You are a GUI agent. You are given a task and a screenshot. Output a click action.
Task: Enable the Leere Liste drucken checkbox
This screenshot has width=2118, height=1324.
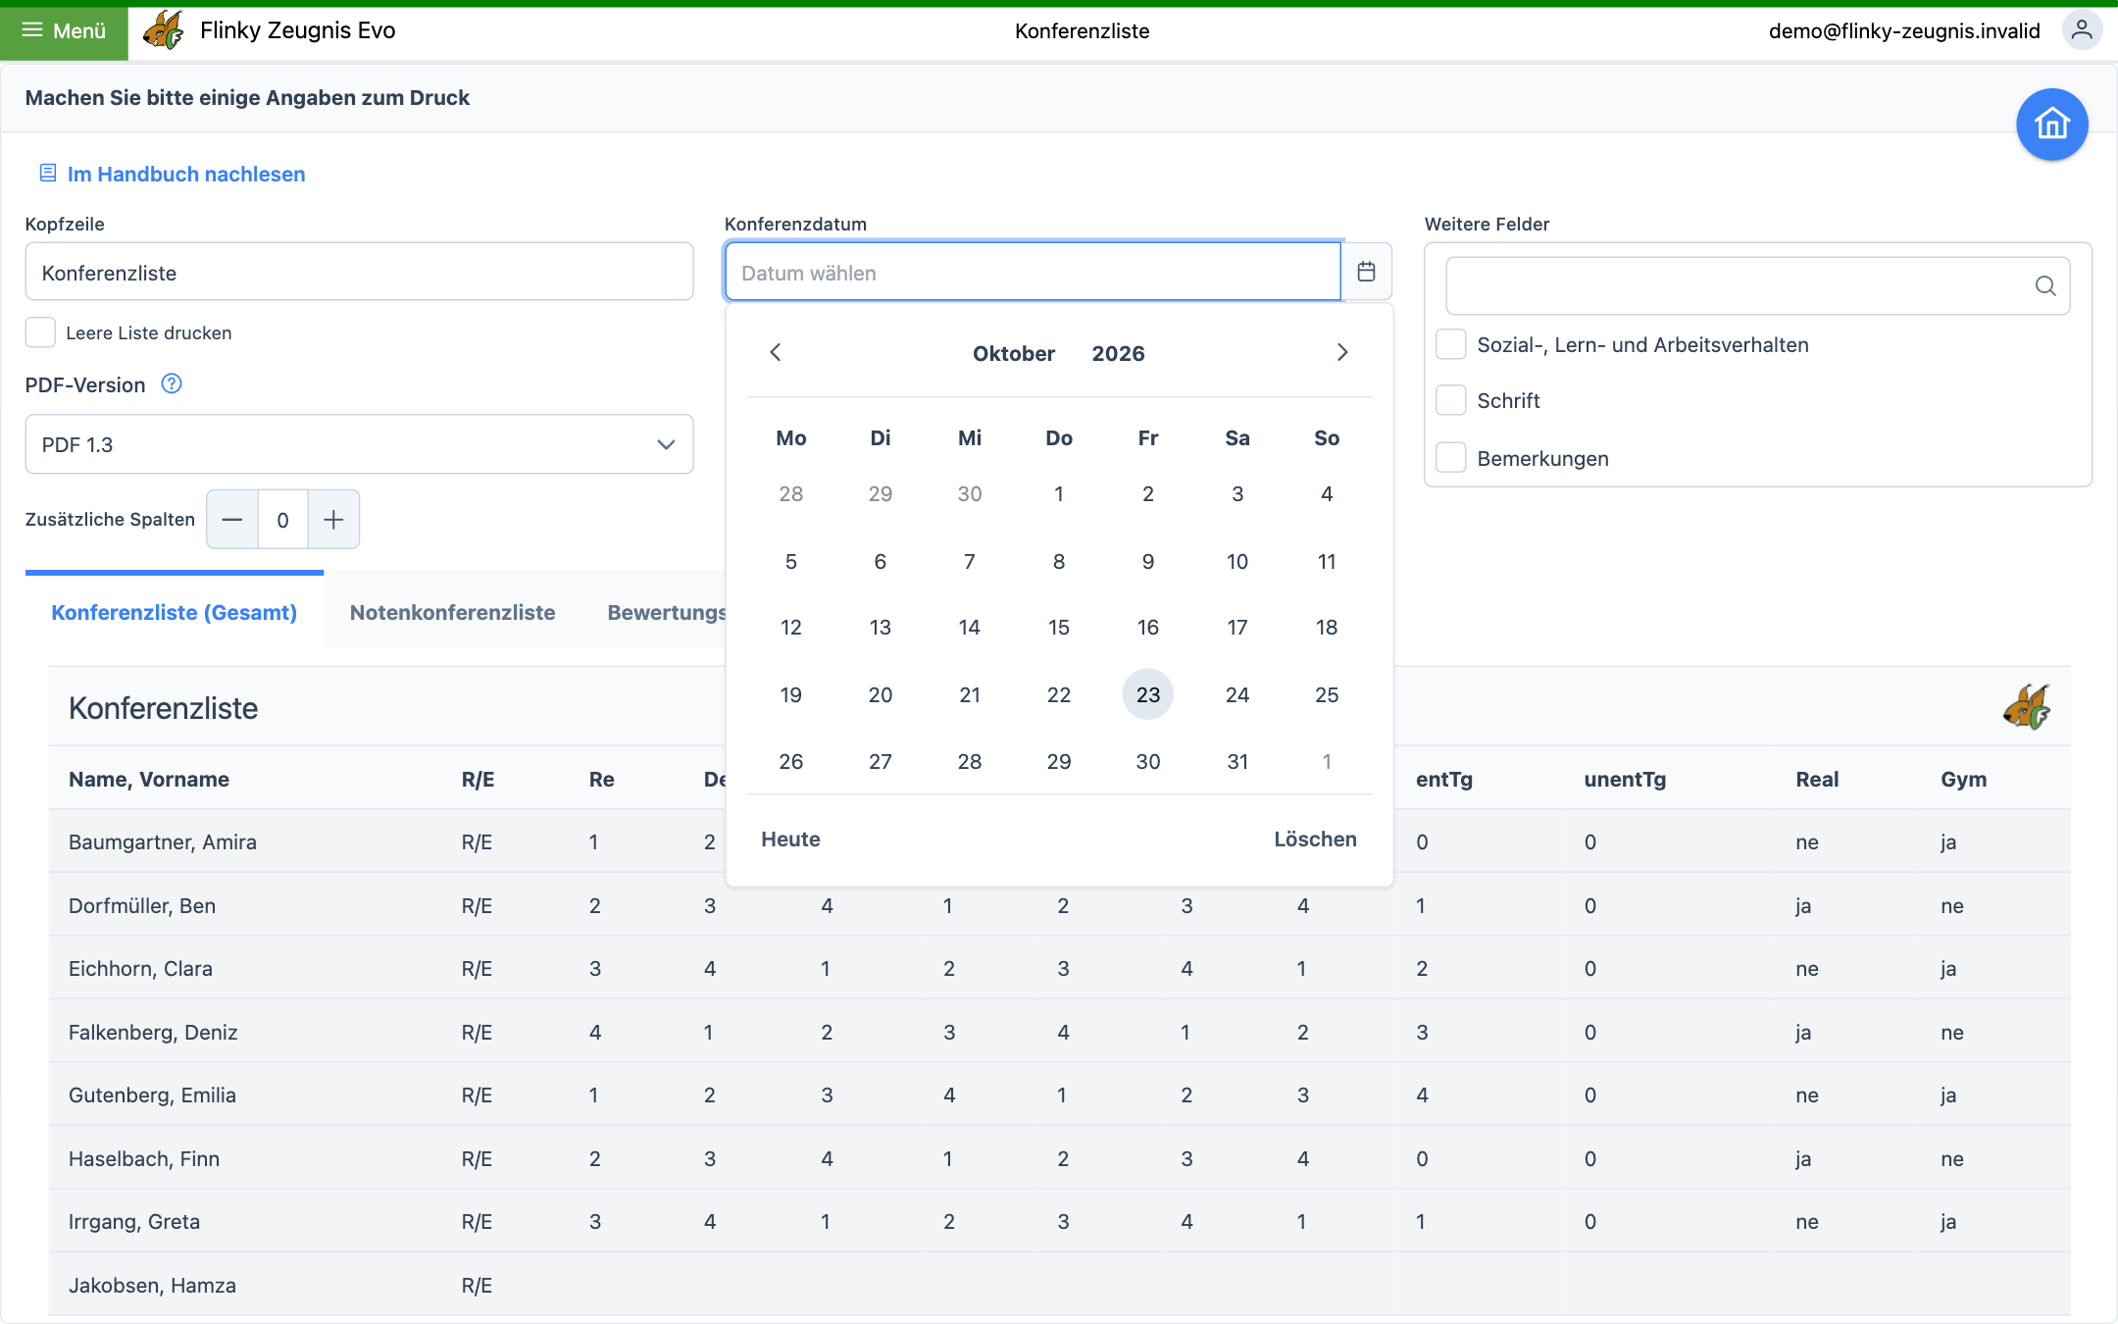tap(40, 332)
